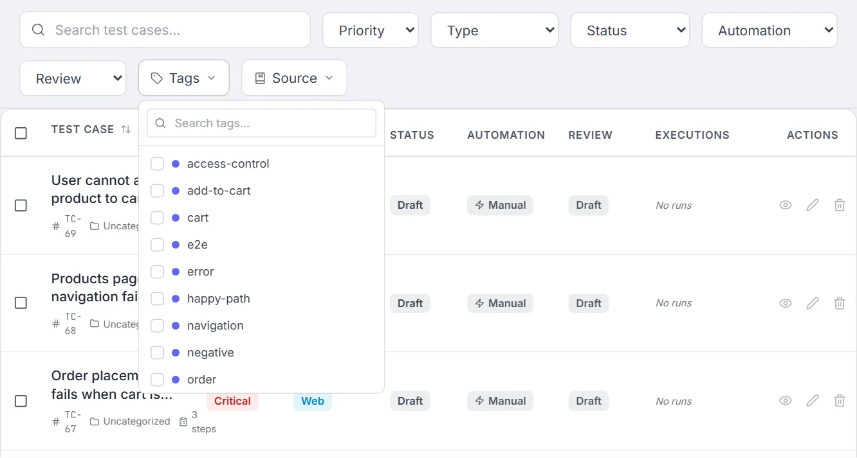The height and width of the screenshot is (458, 857).
Task: Choose the happy-path tag label
Action: [219, 299]
